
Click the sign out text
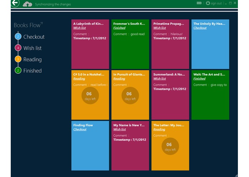(x=216, y=3)
